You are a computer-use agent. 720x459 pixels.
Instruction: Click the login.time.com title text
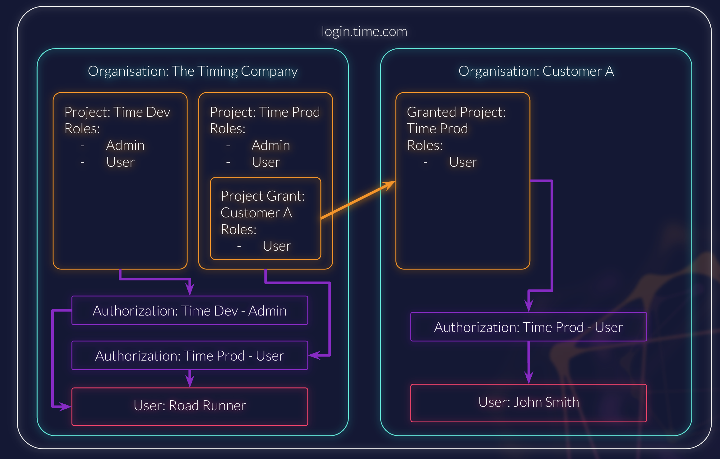pos(364,31)
